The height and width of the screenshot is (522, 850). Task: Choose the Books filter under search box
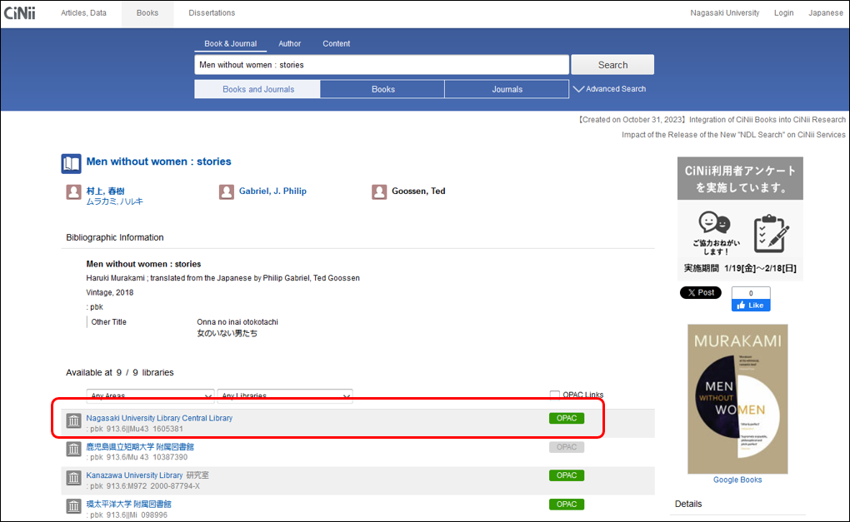[382, 89]
